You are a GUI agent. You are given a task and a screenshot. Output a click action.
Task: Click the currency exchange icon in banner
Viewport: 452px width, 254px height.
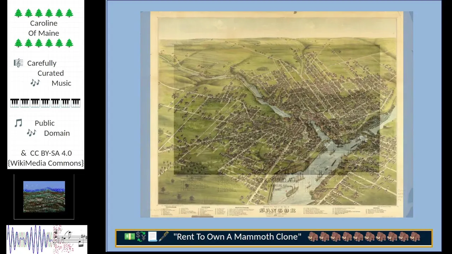click(141, 237)
